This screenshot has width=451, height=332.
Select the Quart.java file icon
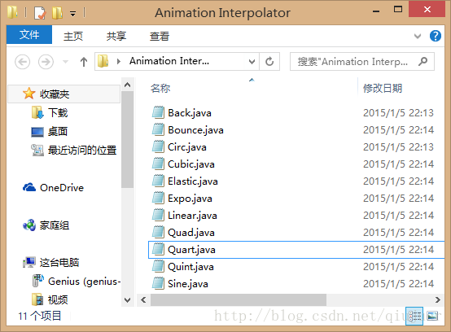pyautogui.click(x=158, y=249)
